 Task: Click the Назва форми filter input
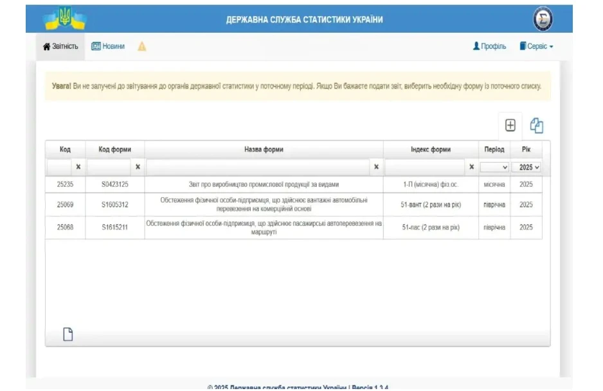click(258, 167)
